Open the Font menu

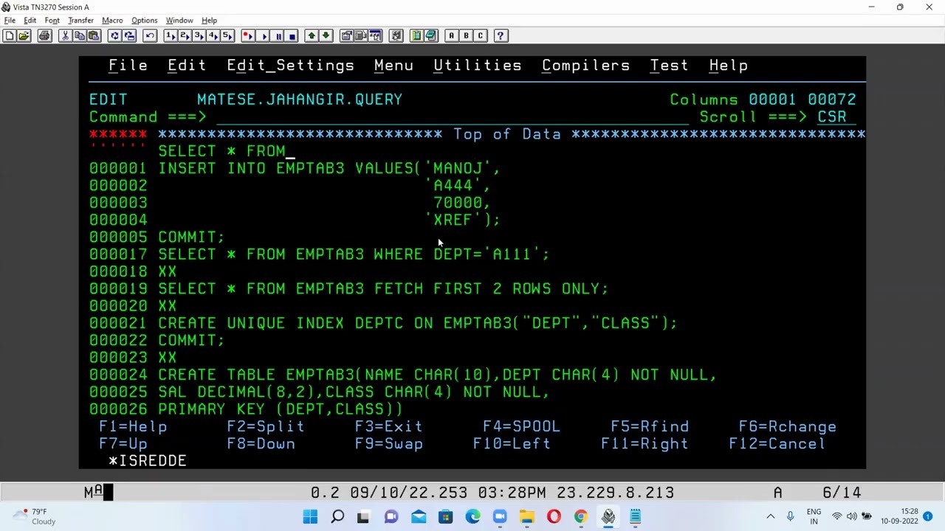point(52,20)
